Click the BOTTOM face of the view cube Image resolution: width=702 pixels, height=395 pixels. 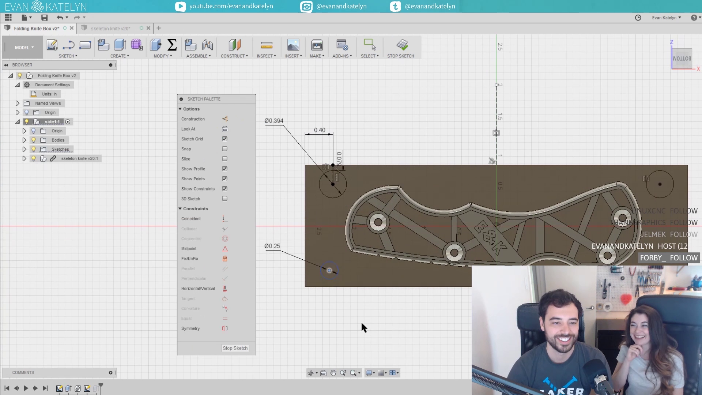(x=682, y=59)
